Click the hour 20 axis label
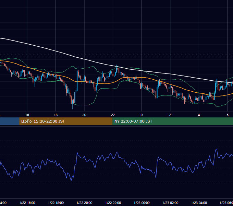Screen dimensions: 233x206 tap(84, 115)
